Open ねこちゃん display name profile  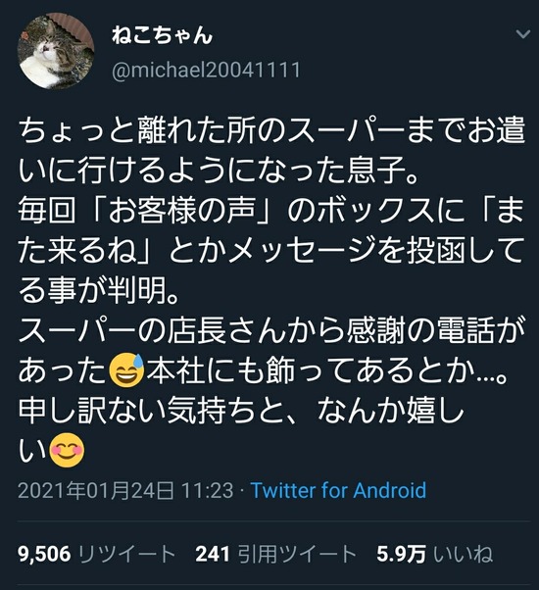(162, 35)
